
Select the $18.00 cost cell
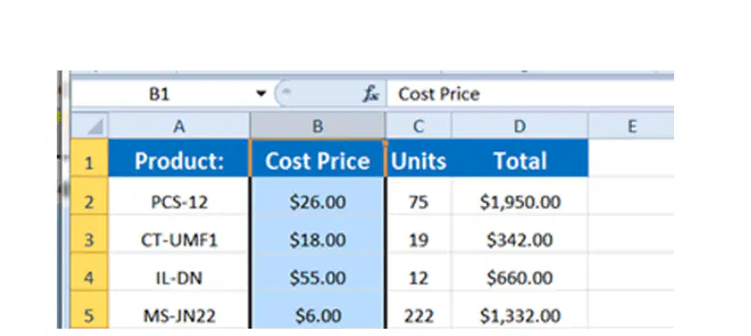(318, 234)
